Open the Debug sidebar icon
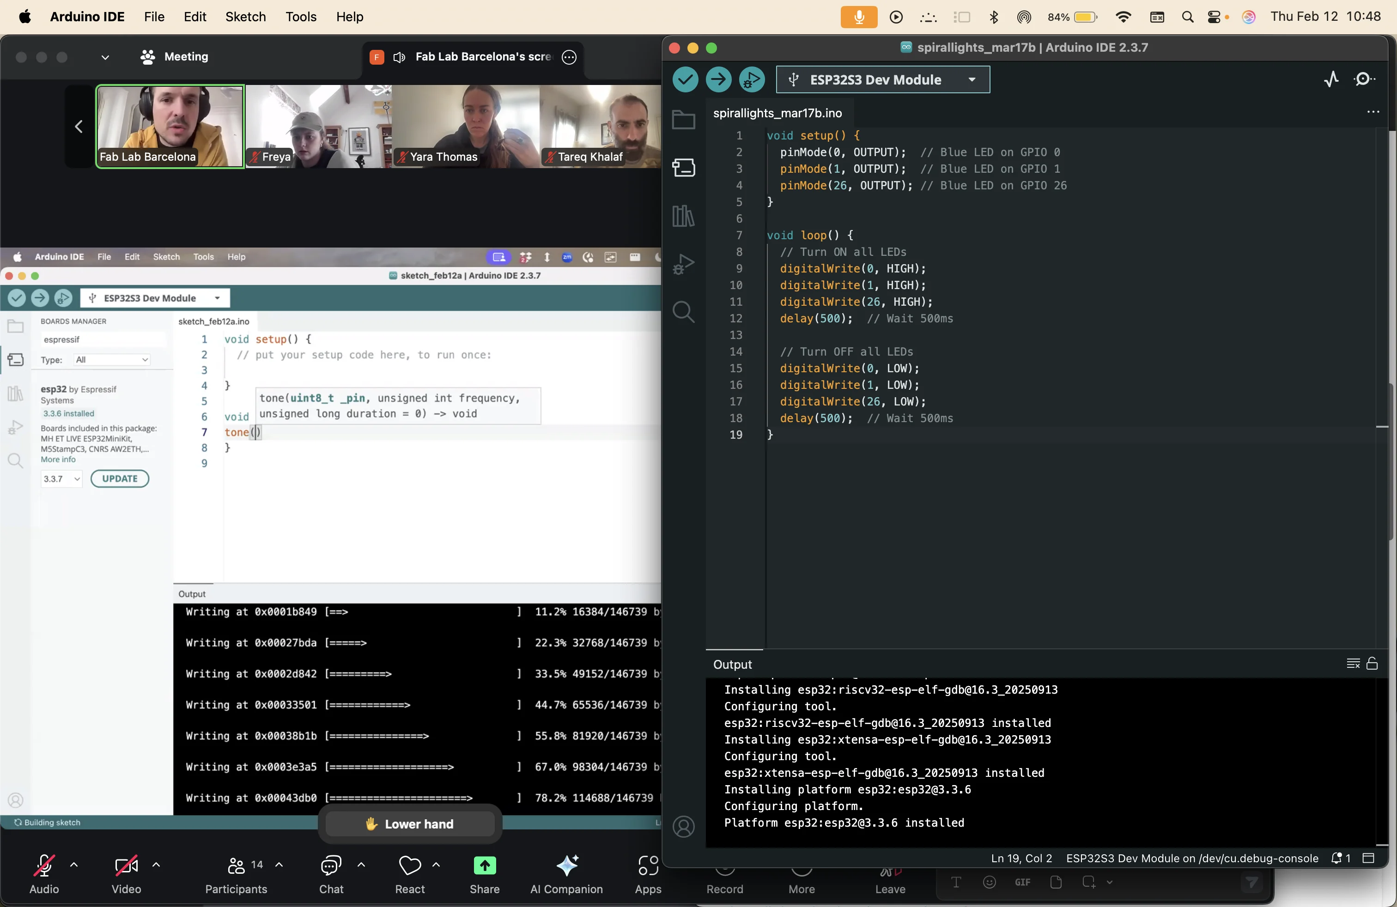The image size is (1397, 907). [x=683, y=264]
